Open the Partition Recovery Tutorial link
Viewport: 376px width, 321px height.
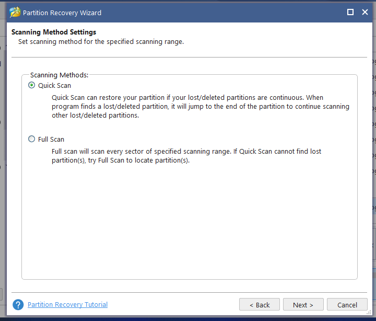tap(67, 304)
